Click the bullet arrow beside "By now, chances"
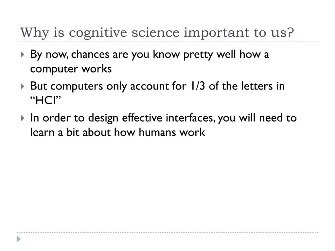The image size is (335, 251). pos(23,55)
